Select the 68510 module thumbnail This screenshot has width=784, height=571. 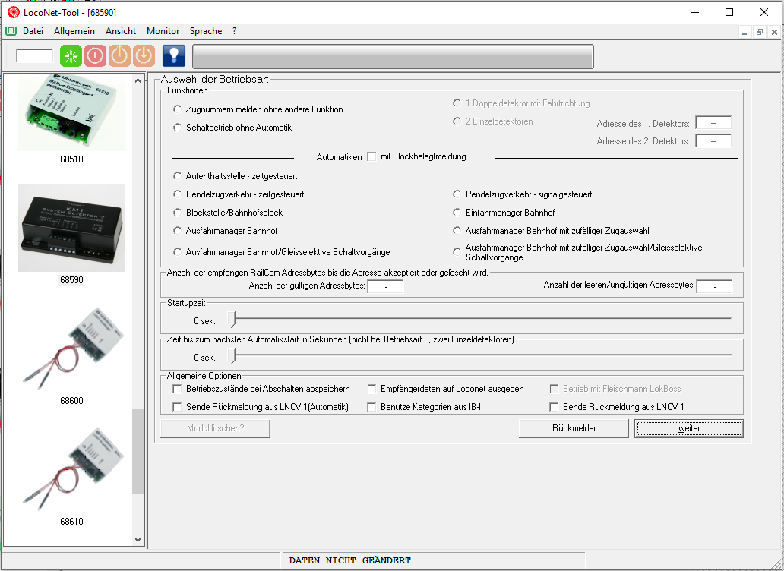coord(71,114)
